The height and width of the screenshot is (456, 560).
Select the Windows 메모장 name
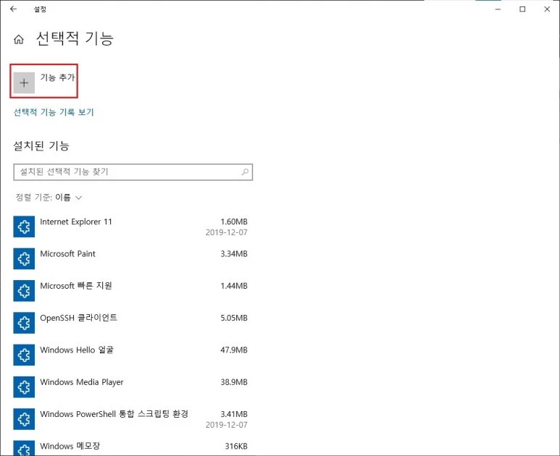70,447
